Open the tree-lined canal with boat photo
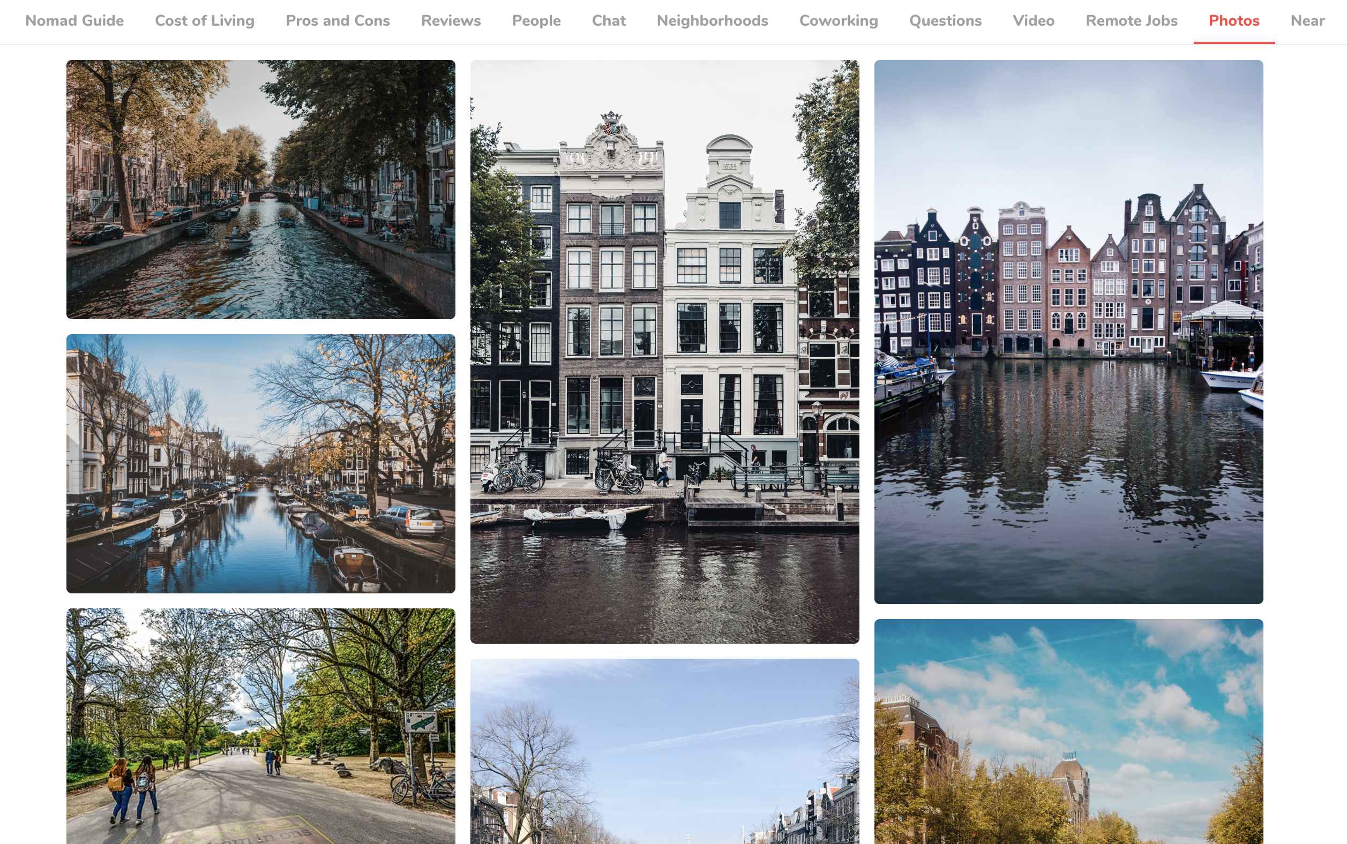Viewport: 1347px width, 844px height. point(260,189)
